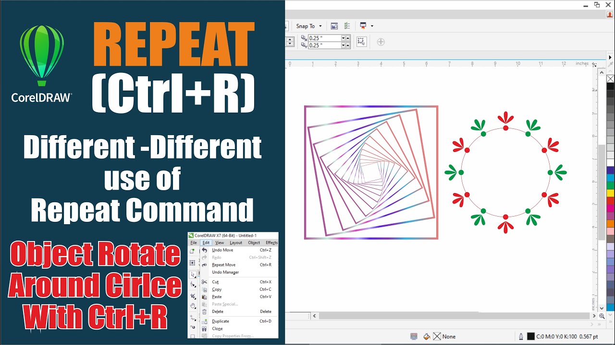Click the fill None swatch in status bar
The image size is (615, 345).
(437, 336)
